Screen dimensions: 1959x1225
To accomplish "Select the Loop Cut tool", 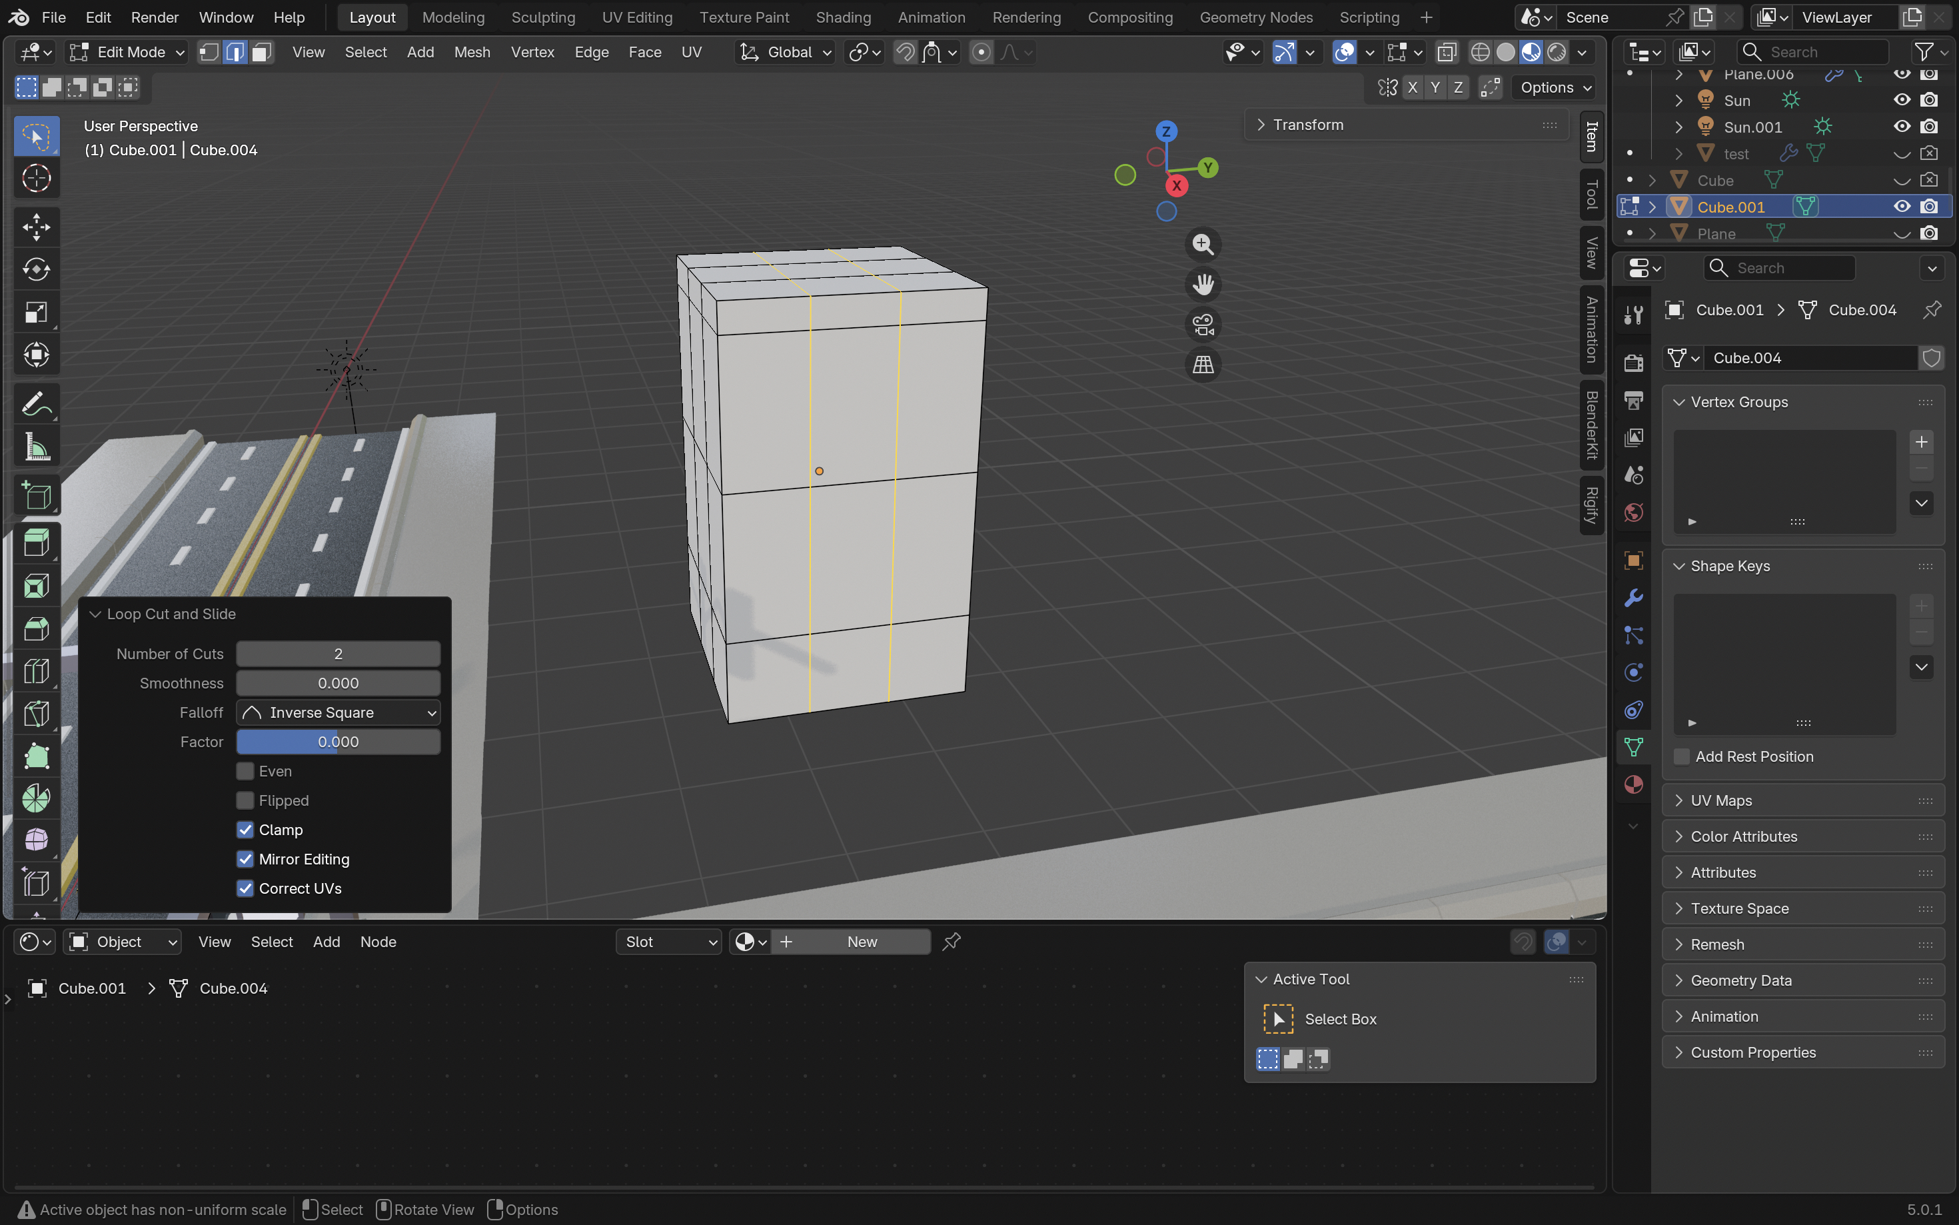I will tap(37, 671).
